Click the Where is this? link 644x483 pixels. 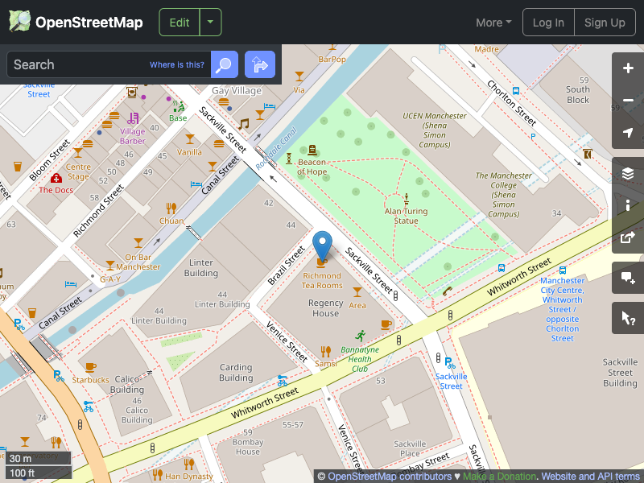click(x=176, y=64)
